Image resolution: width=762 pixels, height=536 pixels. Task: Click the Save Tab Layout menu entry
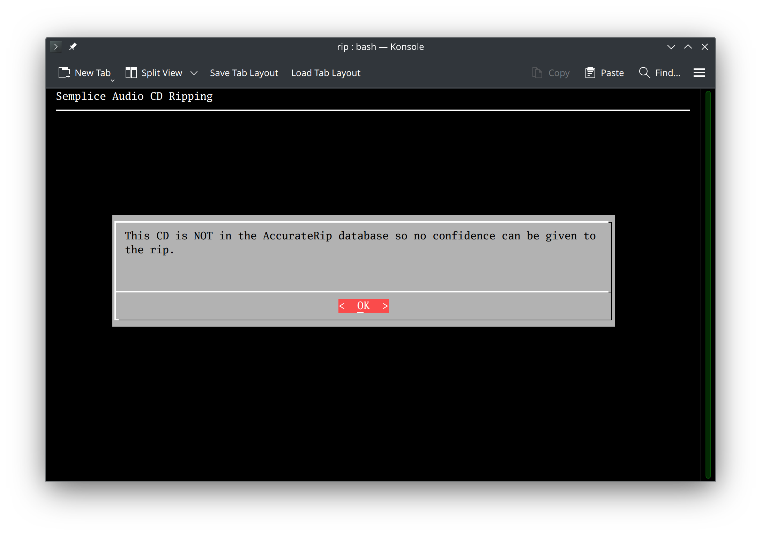pos(244,73)
